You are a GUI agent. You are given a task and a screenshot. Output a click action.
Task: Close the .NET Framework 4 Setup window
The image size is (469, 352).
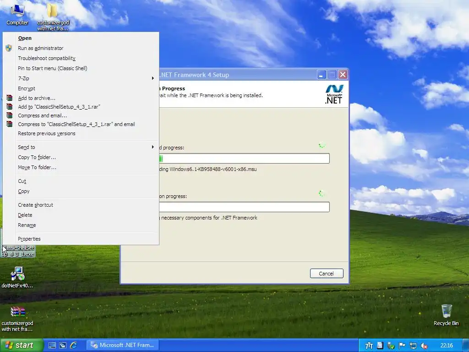(x=343, y=75)
